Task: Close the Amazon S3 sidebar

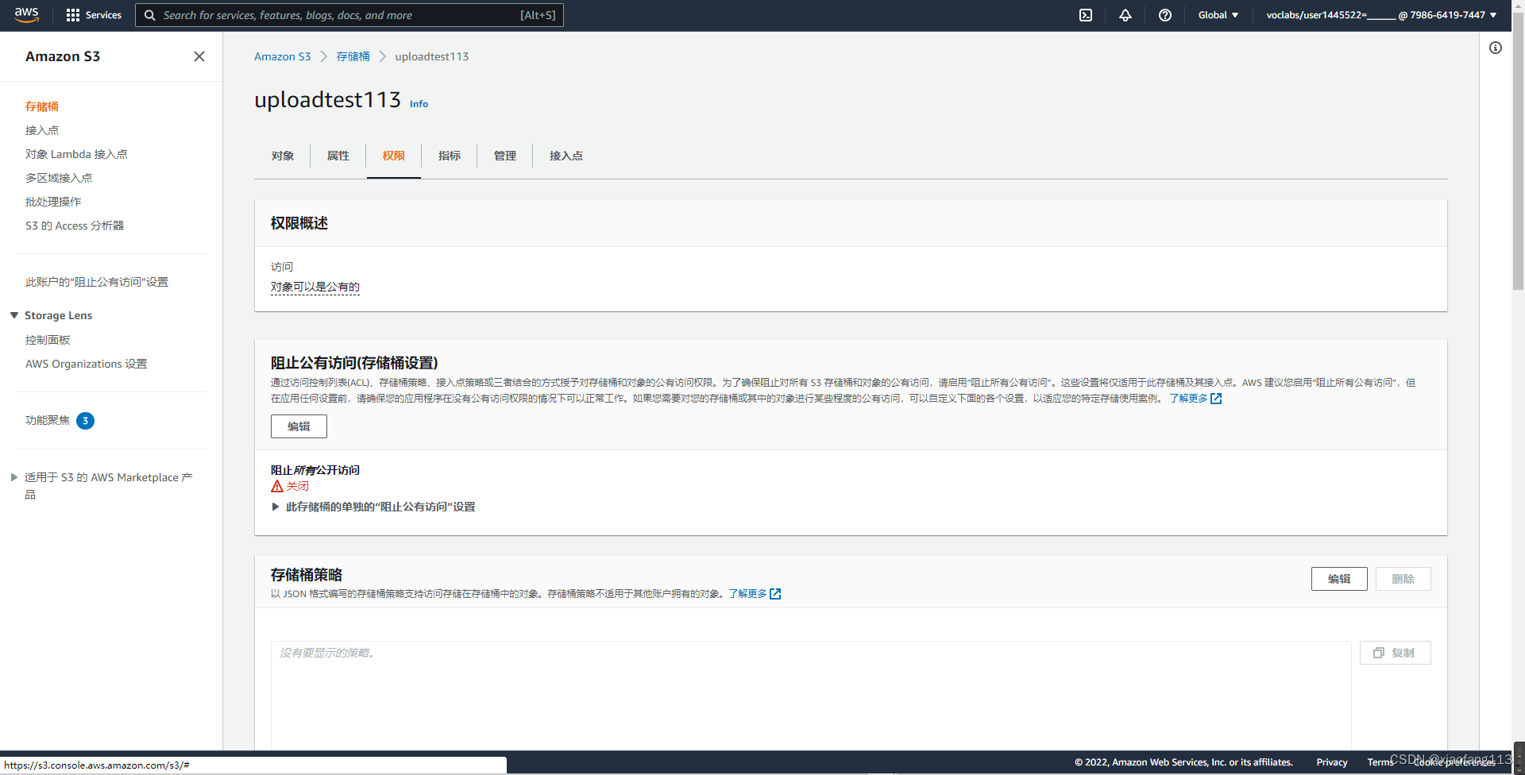Action: [x=199, y=56]
